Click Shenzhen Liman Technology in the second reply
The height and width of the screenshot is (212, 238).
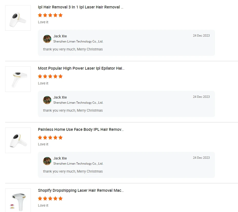(x=78, y=103)
